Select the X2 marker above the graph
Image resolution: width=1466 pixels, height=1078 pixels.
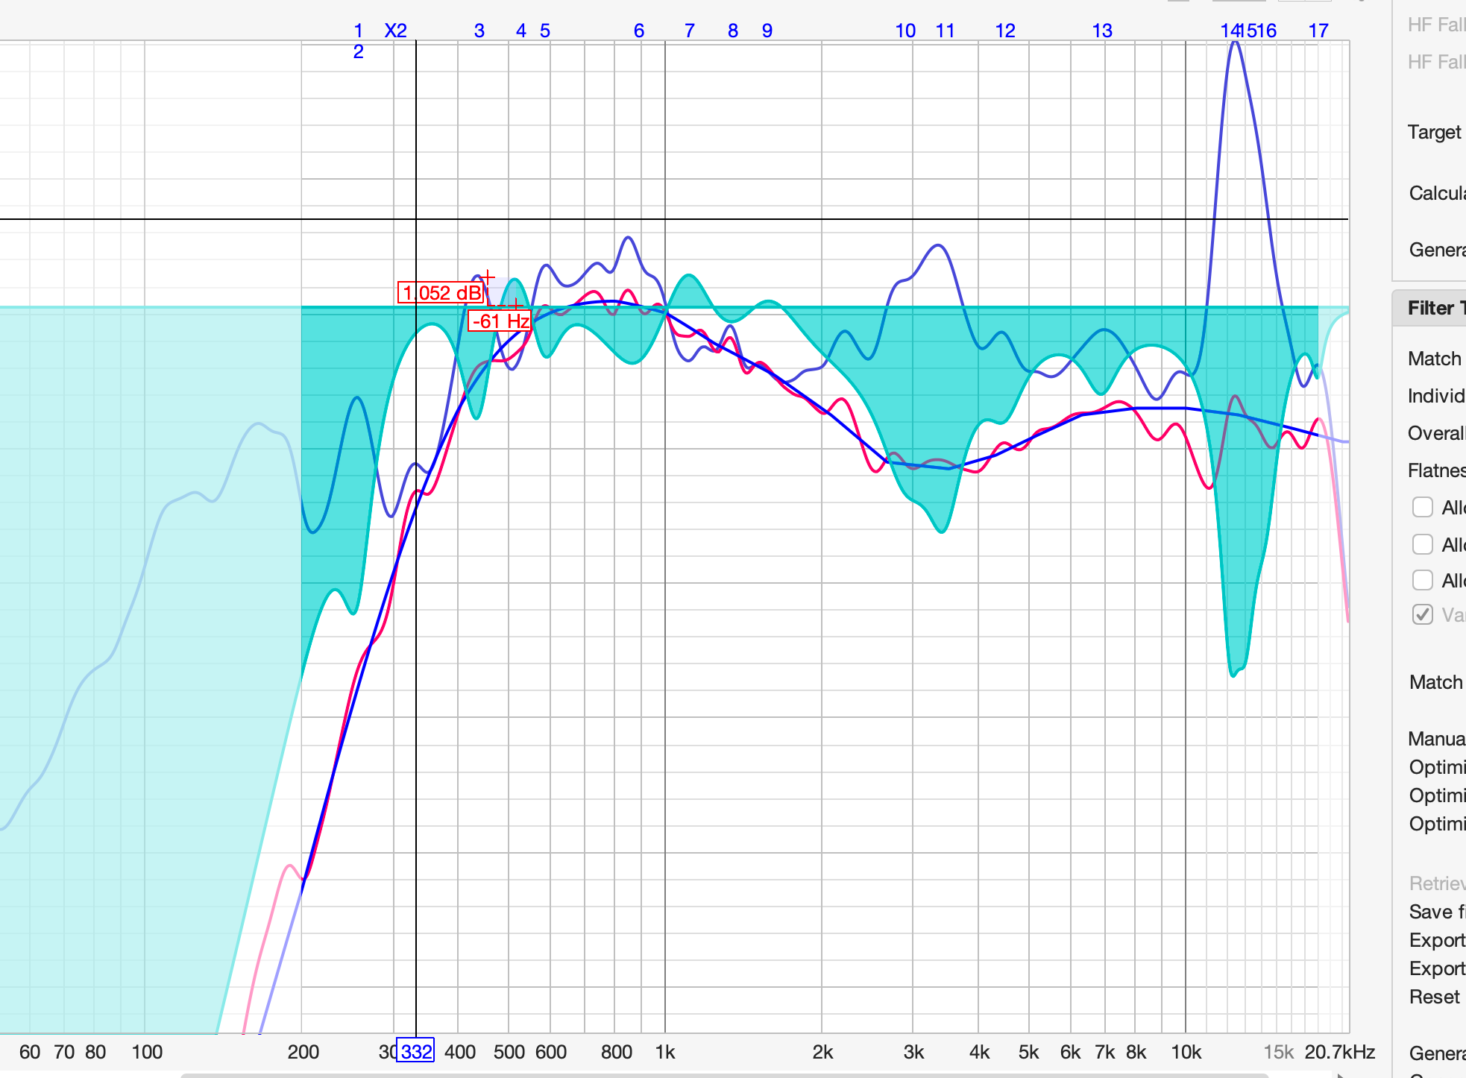(x=396, y=31)
